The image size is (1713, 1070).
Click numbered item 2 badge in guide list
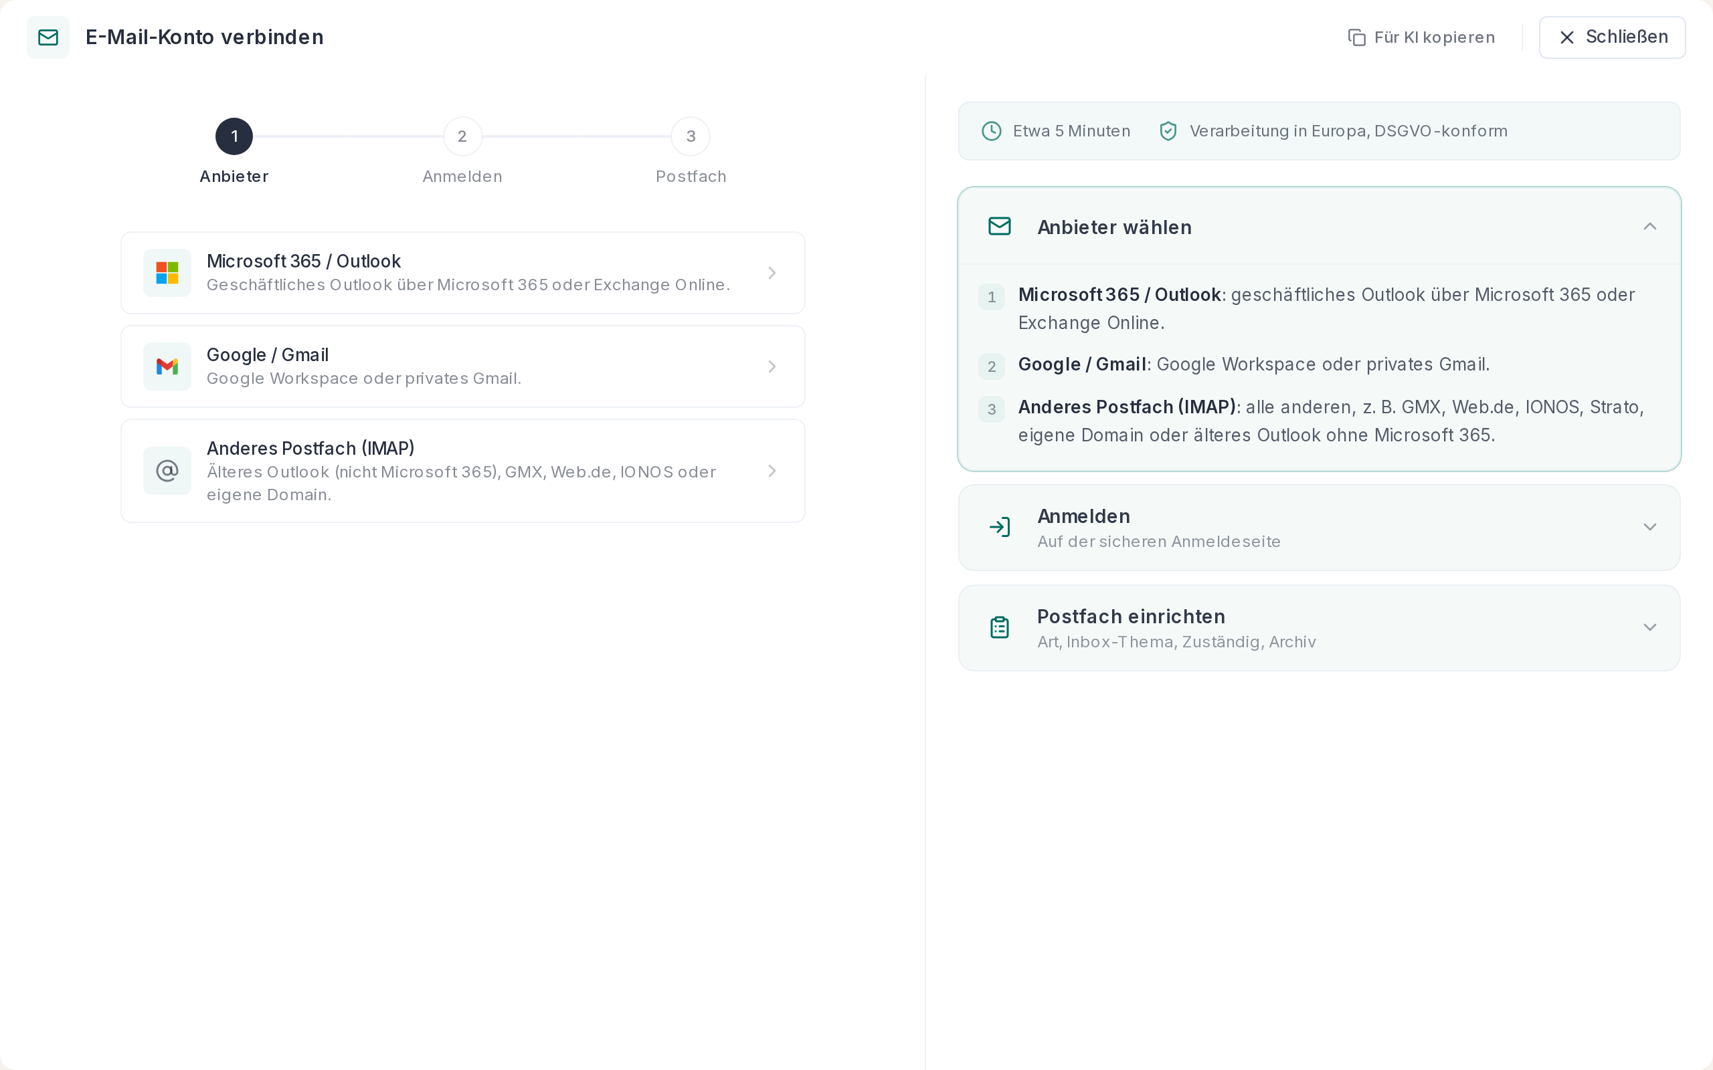[992, 366]
